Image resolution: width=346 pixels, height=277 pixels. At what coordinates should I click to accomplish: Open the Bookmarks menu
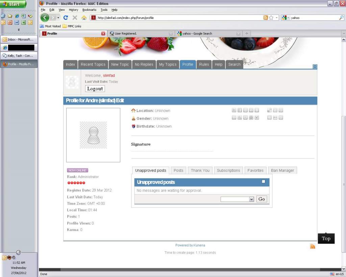point(89,10)
